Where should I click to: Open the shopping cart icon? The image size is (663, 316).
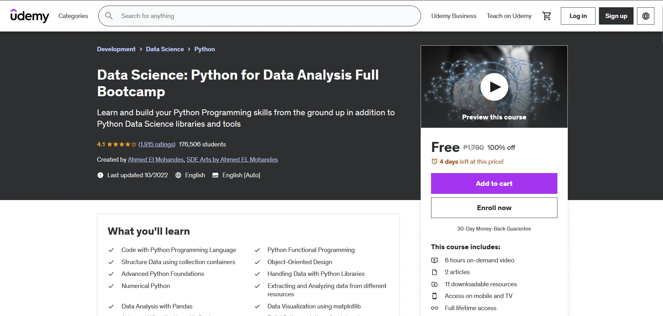tap(547, 16)
